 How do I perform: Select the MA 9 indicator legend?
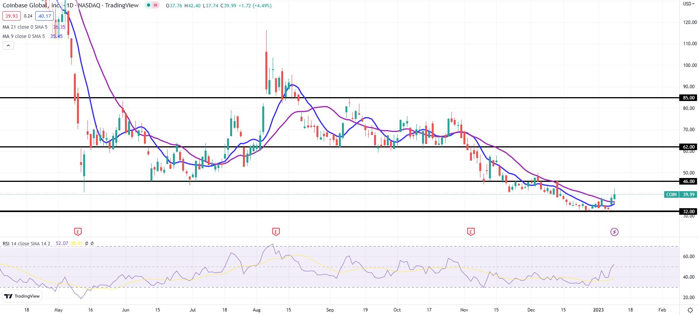24,36
